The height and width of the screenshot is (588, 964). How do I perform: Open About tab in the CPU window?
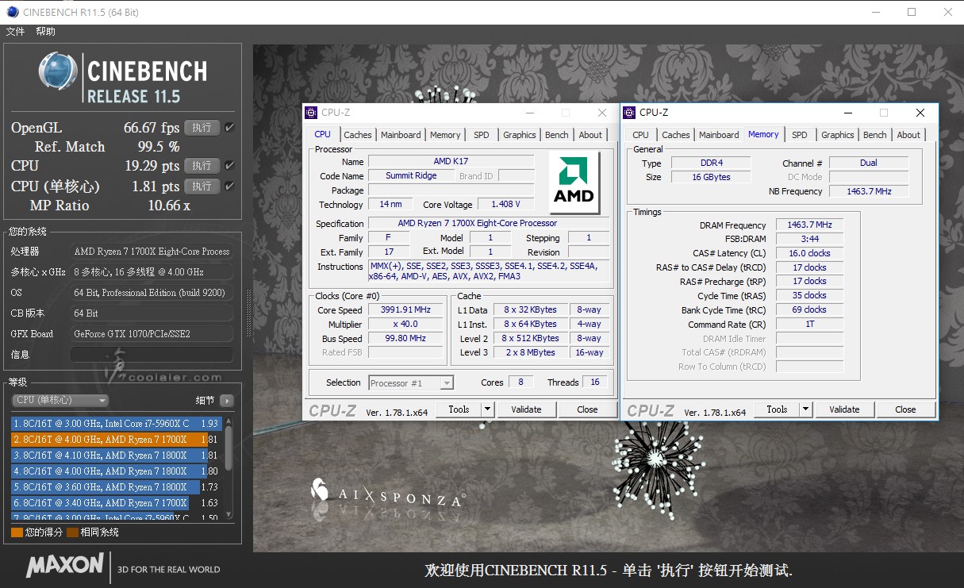point(590,135)
